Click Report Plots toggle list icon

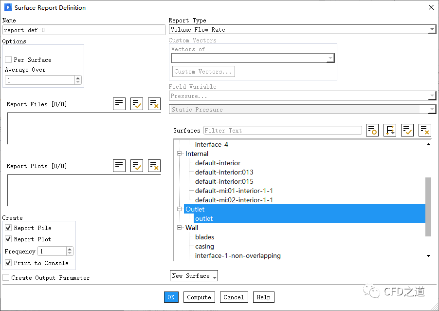tap(119, 165)
